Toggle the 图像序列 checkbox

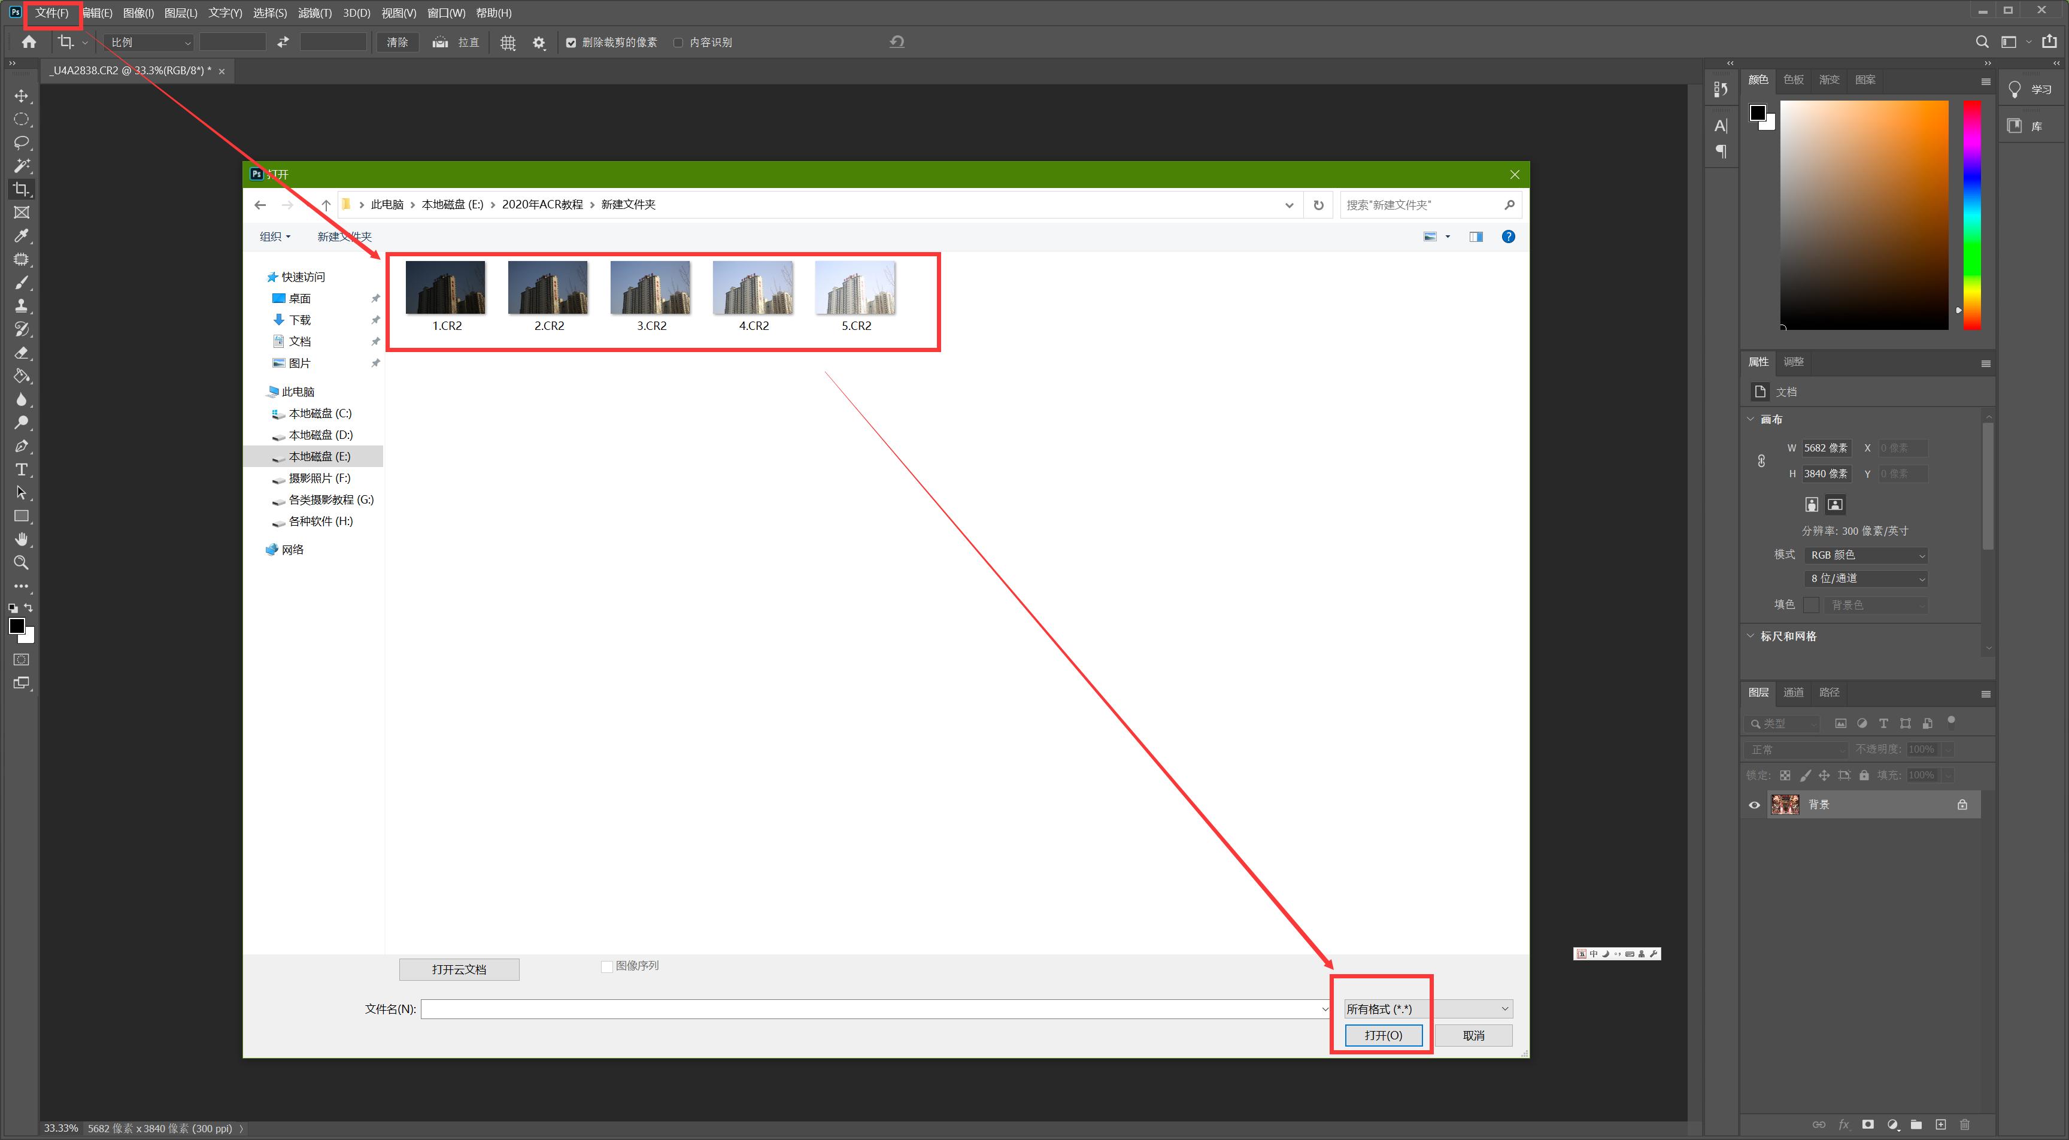[x=607, y=966]
